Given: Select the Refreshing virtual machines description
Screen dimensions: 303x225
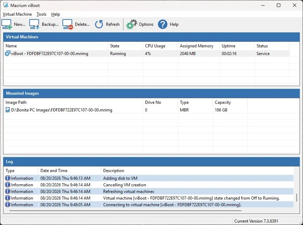Looking at the screenshot, I should (x=129, y=192).
